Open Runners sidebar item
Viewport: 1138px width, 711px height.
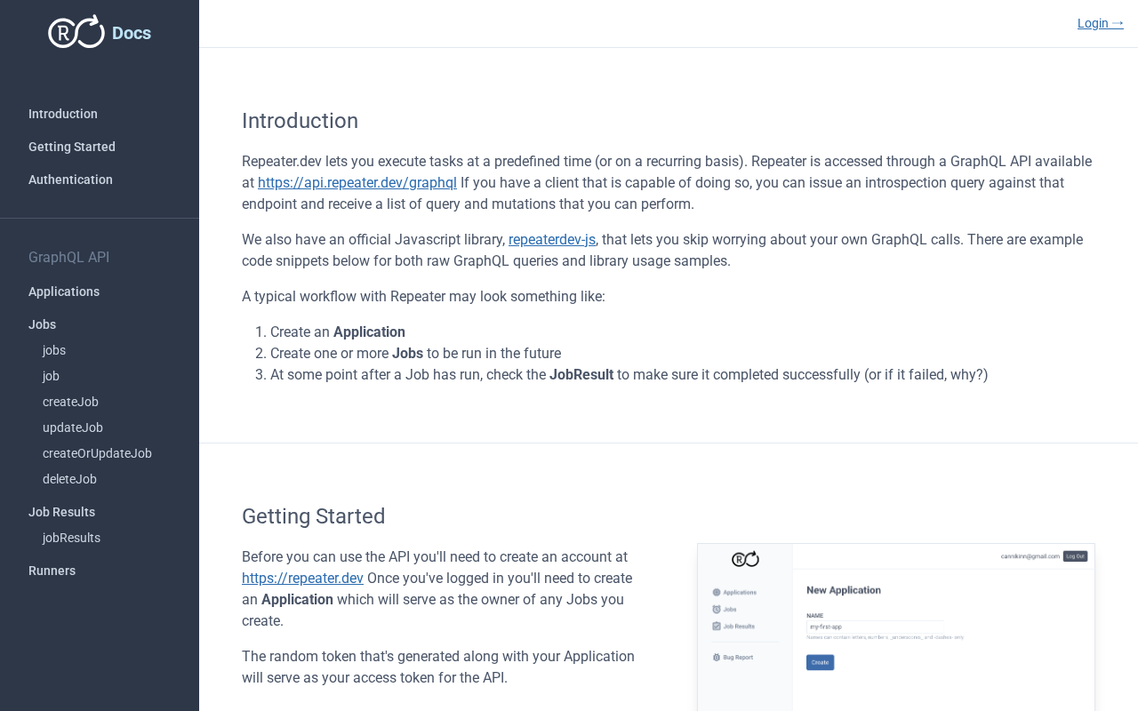pos(52,571)
